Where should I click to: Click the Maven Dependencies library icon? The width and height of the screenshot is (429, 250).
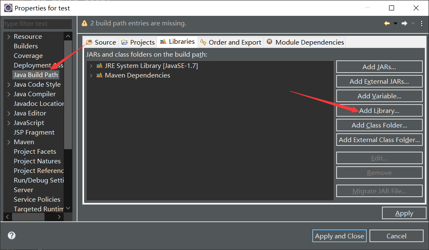(x=99, y=75)
